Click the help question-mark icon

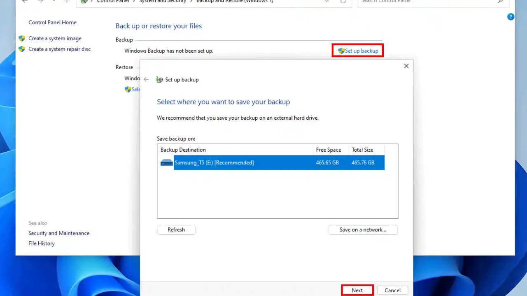tap(511, 16)
